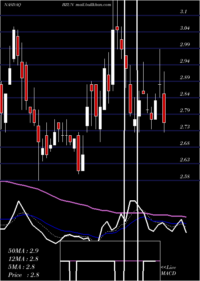Click the 2.89 price axis label
This screenshot has width=200, height=281.
[x=185, y=77]
